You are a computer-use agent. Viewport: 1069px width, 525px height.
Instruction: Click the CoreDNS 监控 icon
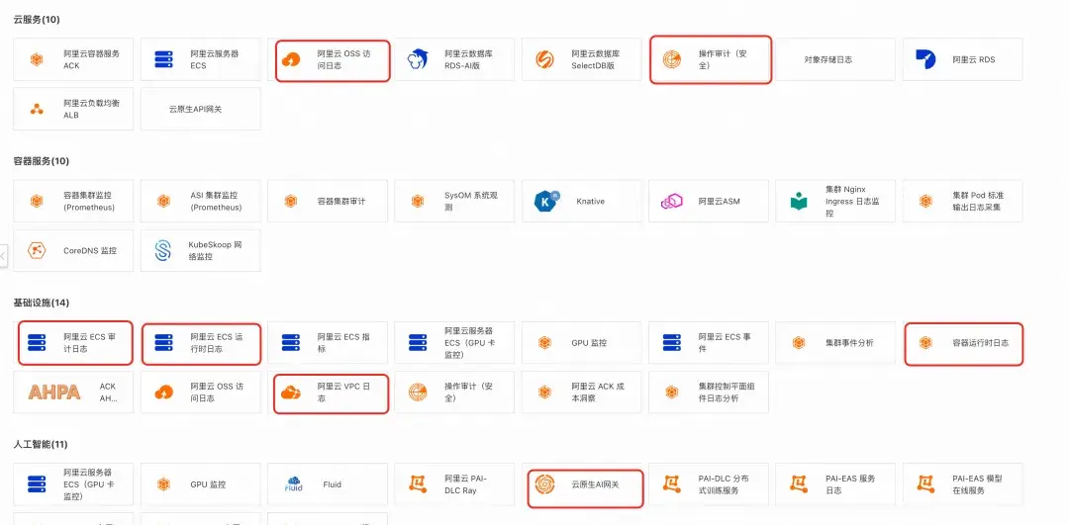click(37, 251)
